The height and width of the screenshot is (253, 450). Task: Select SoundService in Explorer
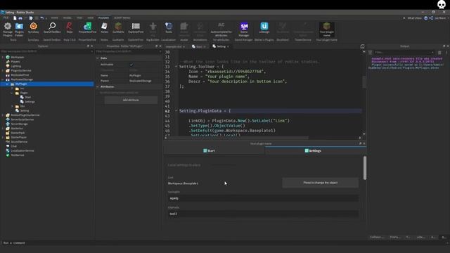coord(19,142)
